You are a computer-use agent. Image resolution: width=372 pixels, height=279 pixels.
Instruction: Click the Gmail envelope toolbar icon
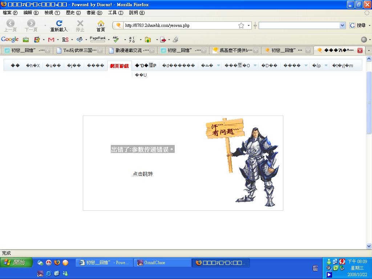51,40
